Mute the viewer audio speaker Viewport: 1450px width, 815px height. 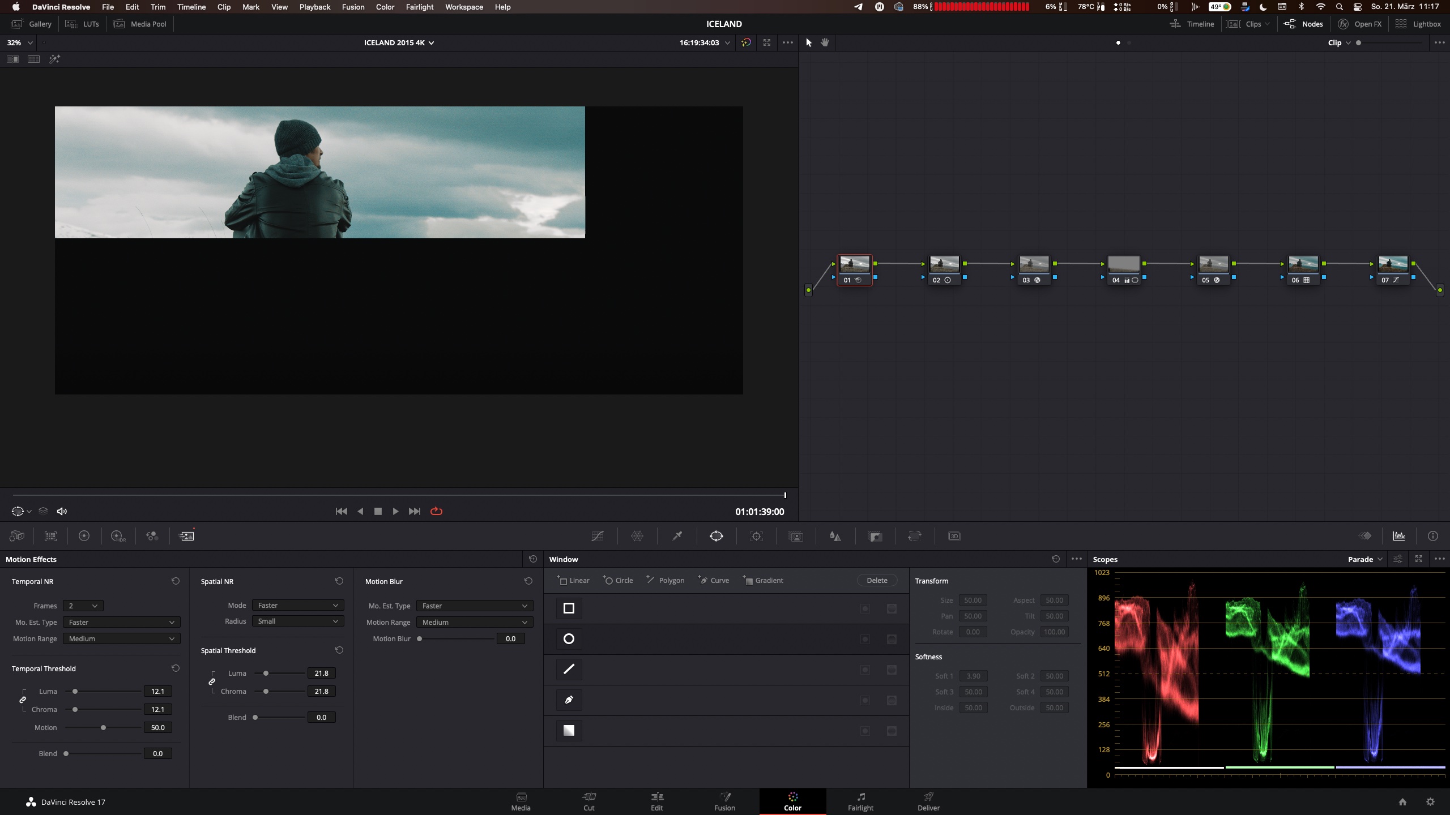pos(62,511)
